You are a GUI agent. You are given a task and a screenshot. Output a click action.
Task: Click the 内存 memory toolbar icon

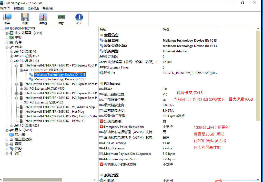pos(61,17)
